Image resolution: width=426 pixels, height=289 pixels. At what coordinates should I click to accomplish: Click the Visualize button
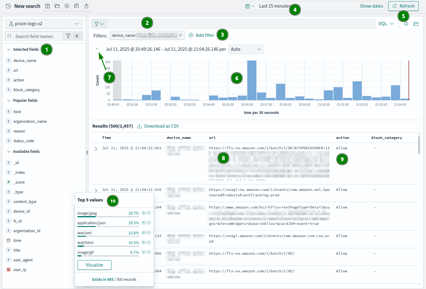(x=94, y=265)
